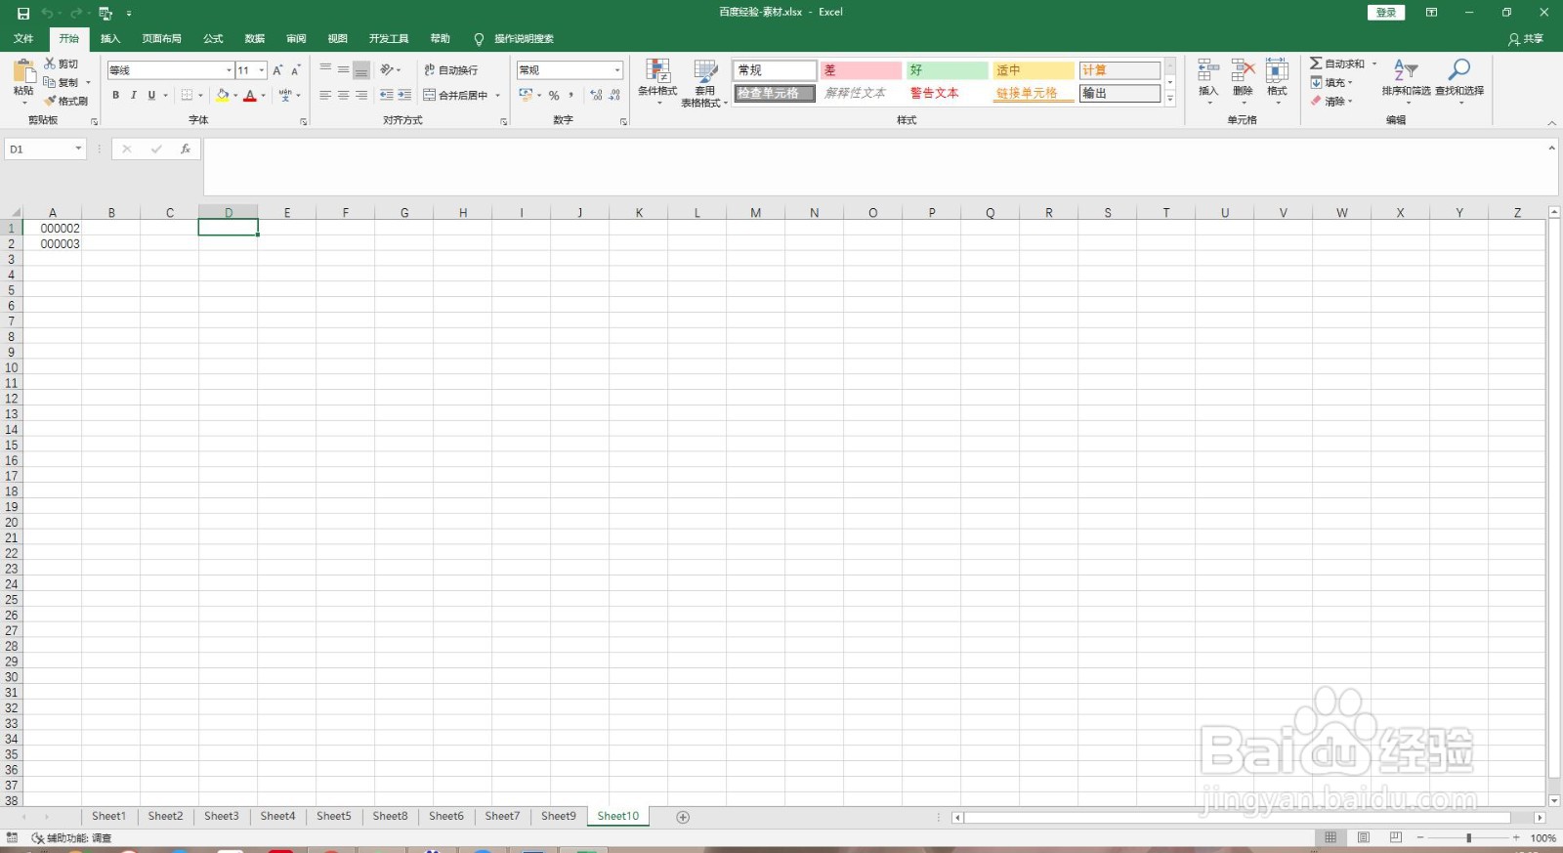Click the decrease indent icon
1563x853 pixels.
(387, 95)
